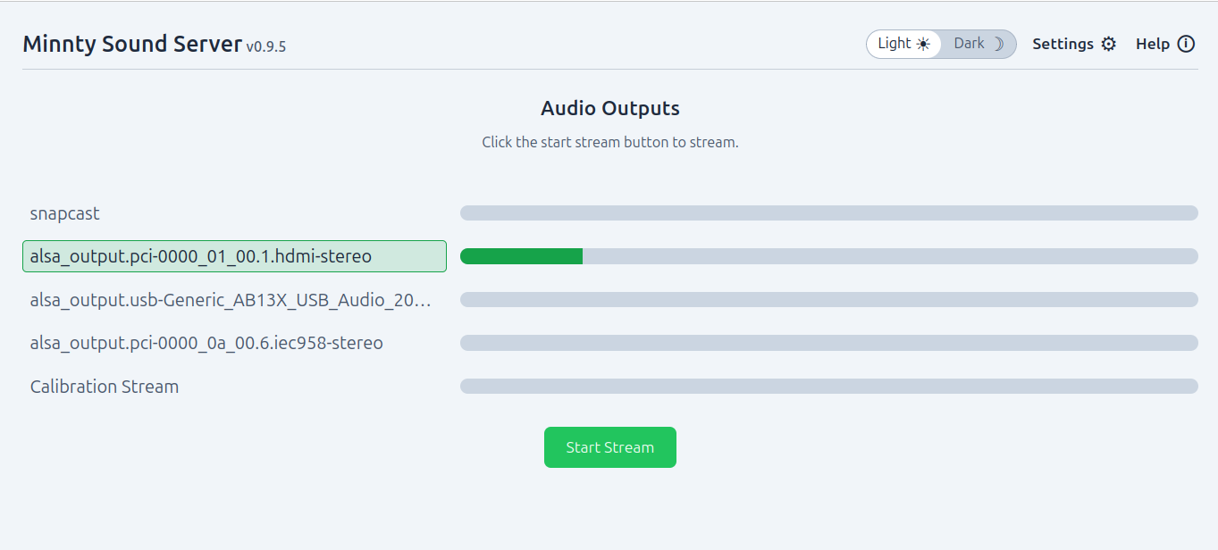Set the USB Audio output level bar
The image size is (1218, 550).
tap(829, 299)
